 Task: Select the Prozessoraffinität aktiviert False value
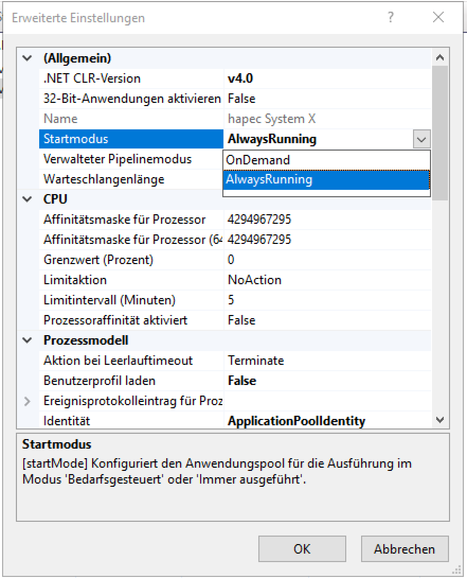[x=241, y=320]
